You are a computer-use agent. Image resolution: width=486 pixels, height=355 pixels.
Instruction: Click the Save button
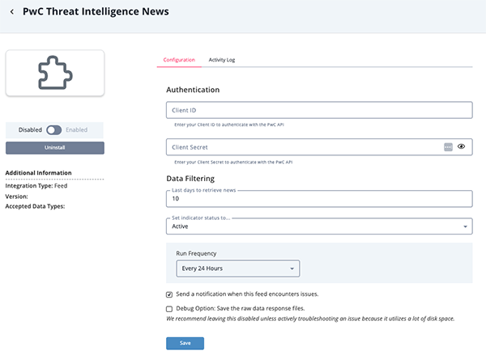tap(185, 343)
